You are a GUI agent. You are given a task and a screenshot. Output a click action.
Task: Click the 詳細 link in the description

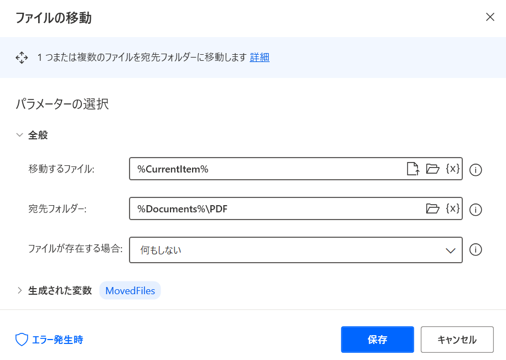260,57
